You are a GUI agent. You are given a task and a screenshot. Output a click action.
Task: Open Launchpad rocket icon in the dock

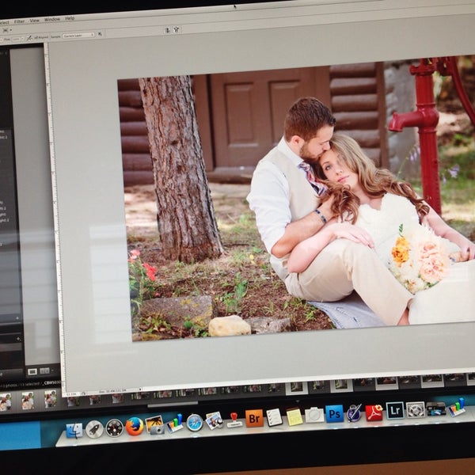94,429
